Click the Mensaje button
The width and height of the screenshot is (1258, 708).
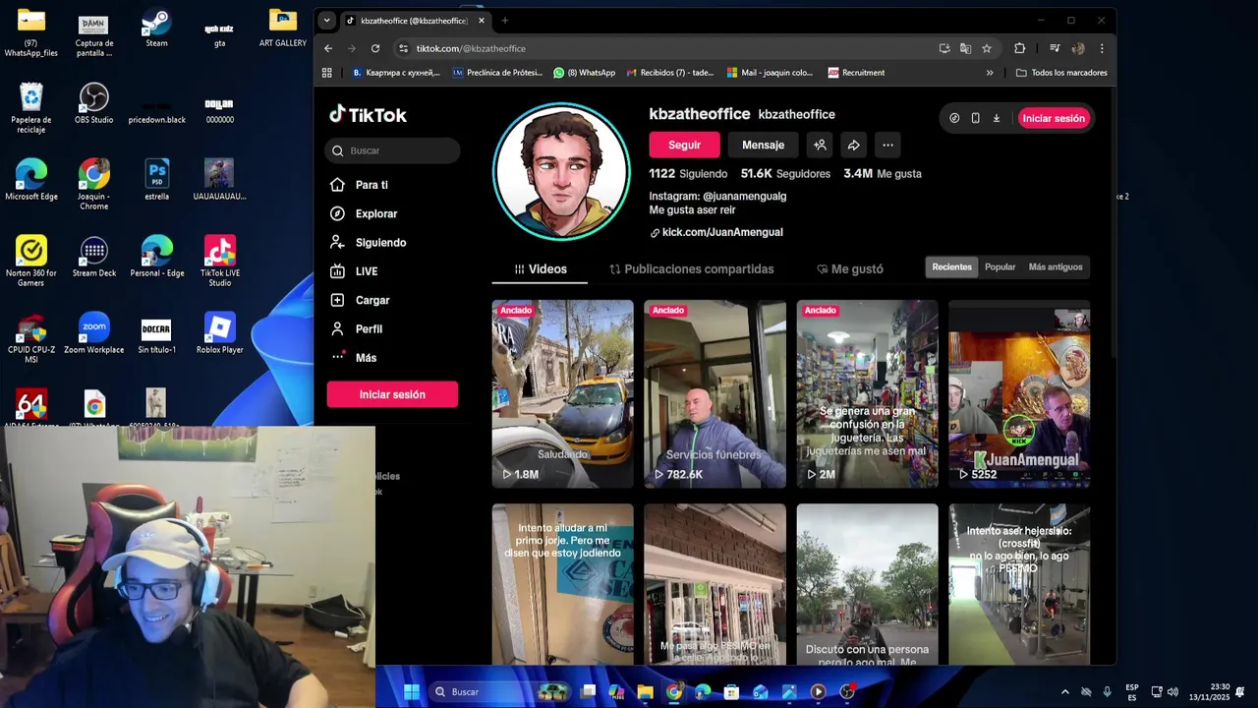click(763, 145)
